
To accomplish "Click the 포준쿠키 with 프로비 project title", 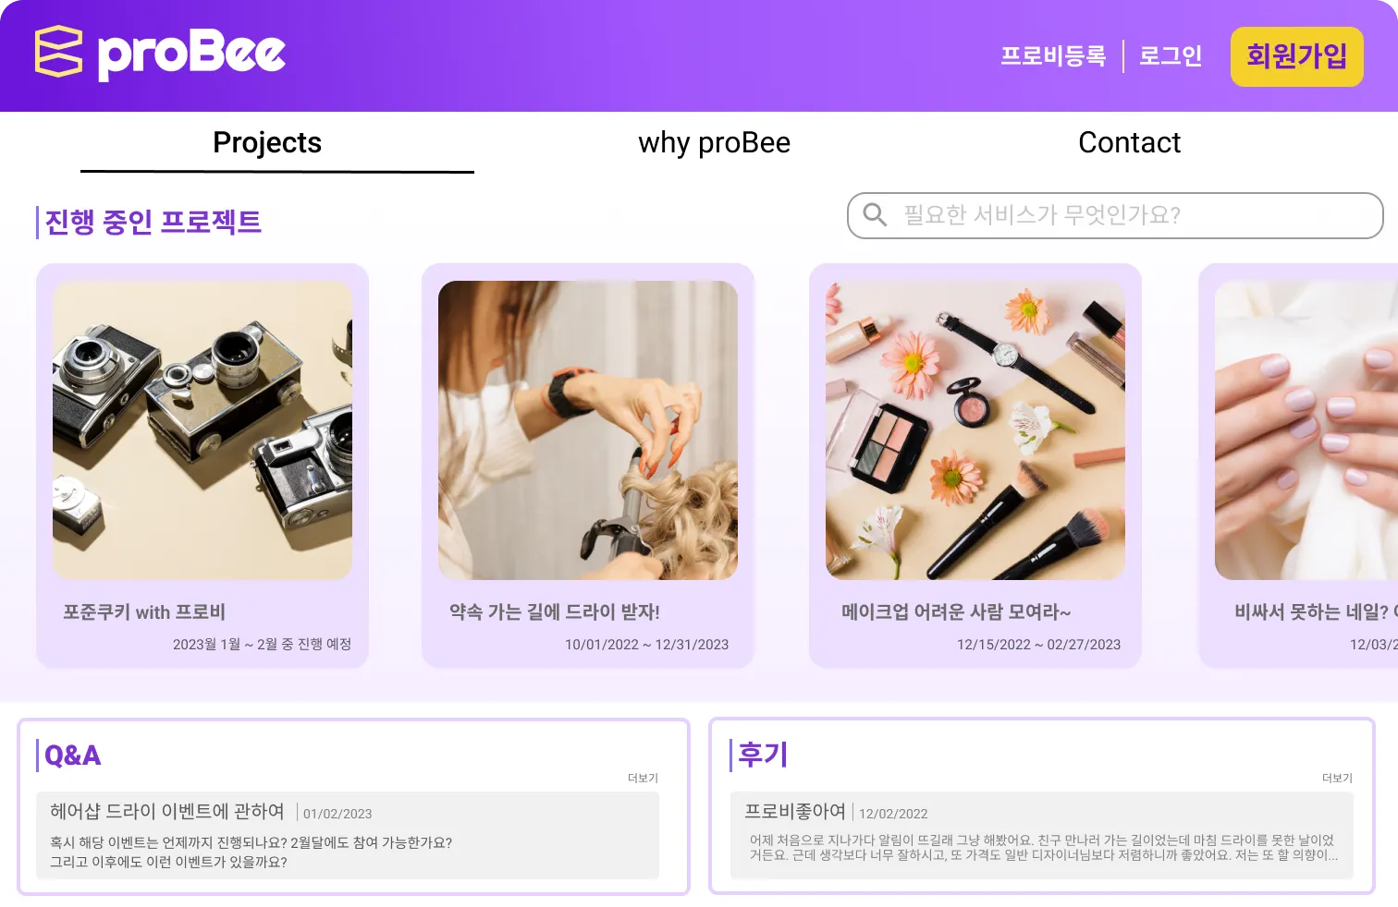I will click(144, 611).
